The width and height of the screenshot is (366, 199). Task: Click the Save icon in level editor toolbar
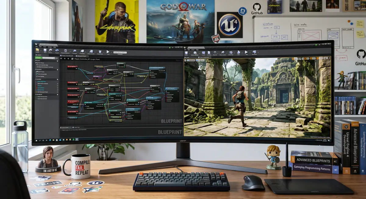[186, 53]
